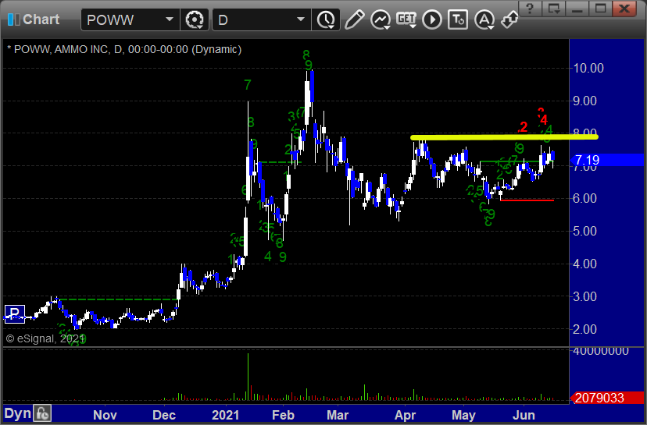647x425 pixels.
Task: Click the 7.19 current price label
Action: (x=606, y=160)
